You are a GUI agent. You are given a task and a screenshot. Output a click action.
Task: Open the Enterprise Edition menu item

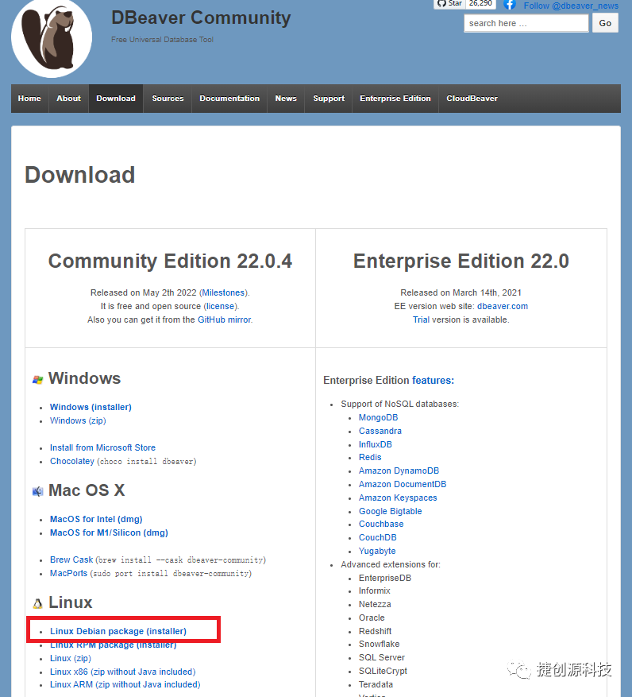click(x=395, y=99)
